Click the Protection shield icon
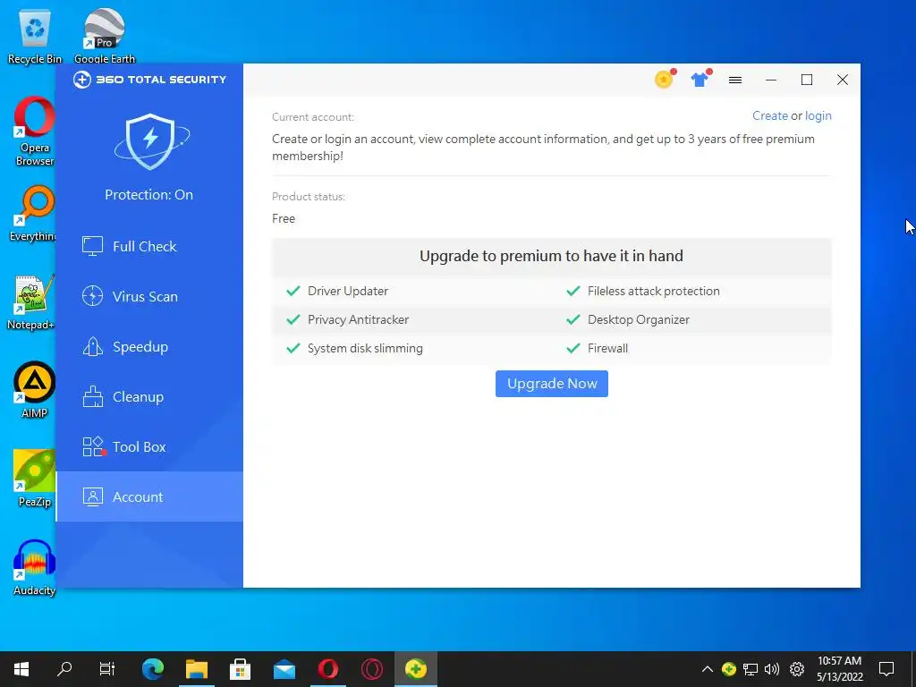Viewport: 916px width, 687px height. pos(150,142)
